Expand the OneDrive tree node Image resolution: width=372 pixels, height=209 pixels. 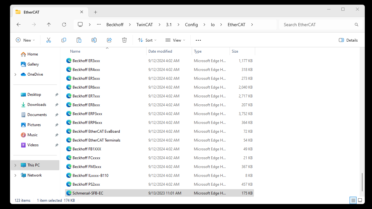pos(15,74)
